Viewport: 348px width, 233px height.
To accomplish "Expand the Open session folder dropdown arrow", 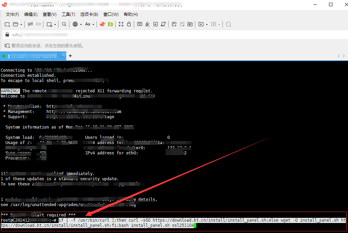I will [x=21, y=24].
